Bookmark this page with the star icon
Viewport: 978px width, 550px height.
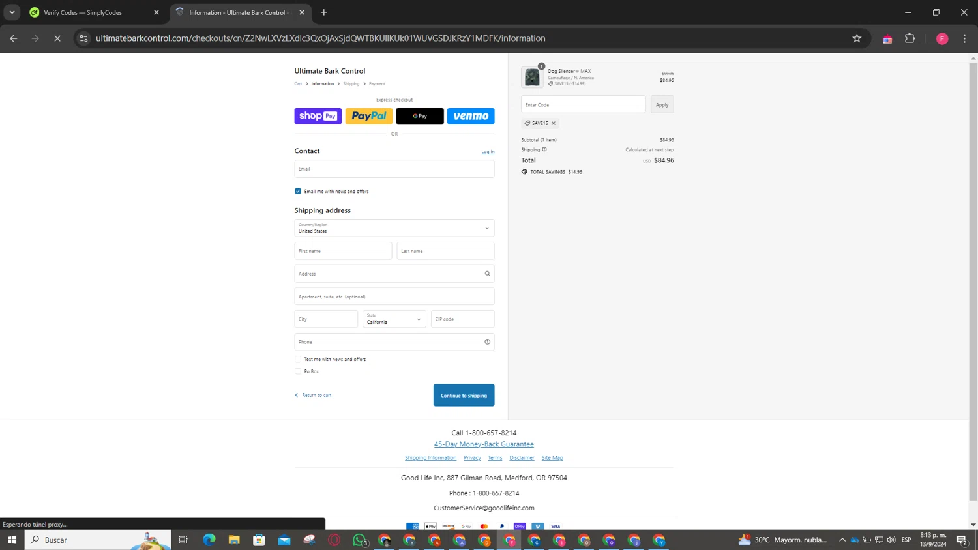click(857, 38)
